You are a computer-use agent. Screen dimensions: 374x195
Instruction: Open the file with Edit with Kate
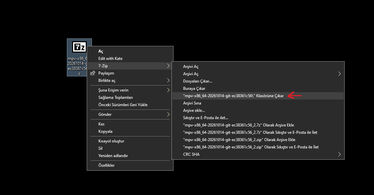[130, 59]
